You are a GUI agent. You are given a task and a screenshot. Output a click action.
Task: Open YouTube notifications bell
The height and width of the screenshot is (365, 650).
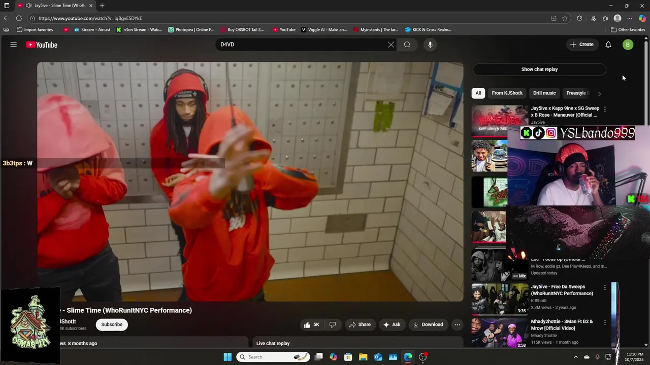[x=608, y=45]
